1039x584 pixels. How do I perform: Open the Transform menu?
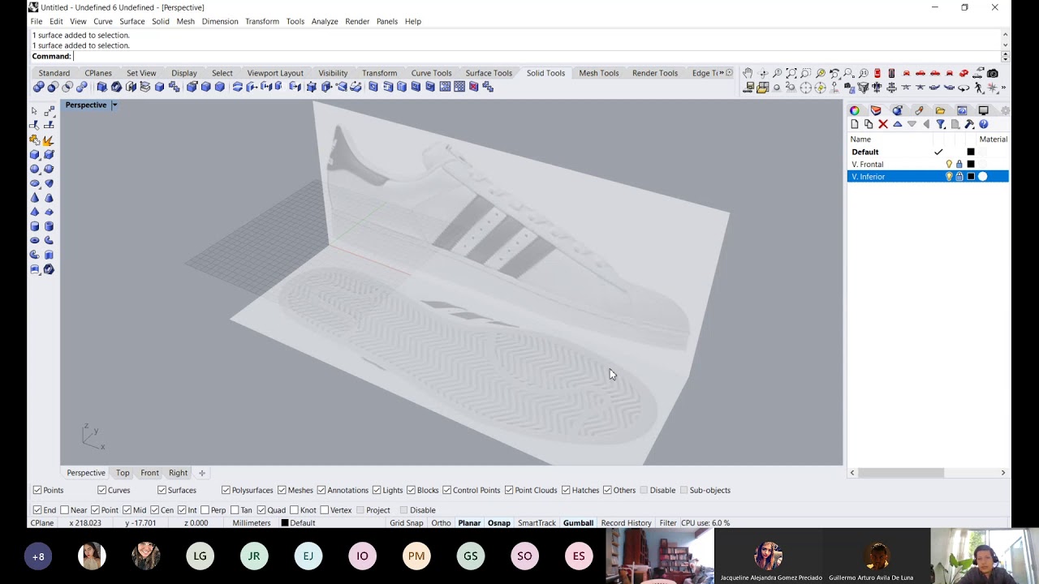coord(262,21)
